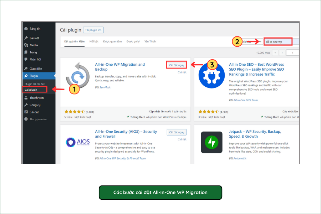Click the Phản hồi comments icon
This screenshot has width=321, height=214.
tap(26, 60)
